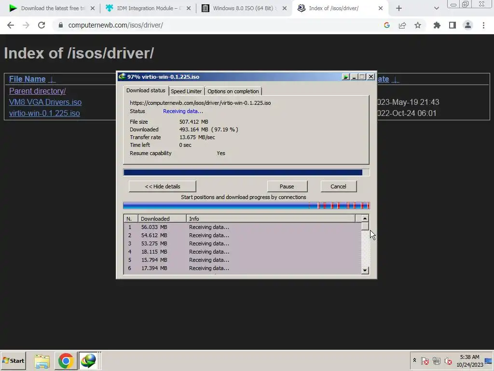Screen dimensions: 494x371
Task: Click the IDM dialog green arrow title icon
Action: pos(345,77)
